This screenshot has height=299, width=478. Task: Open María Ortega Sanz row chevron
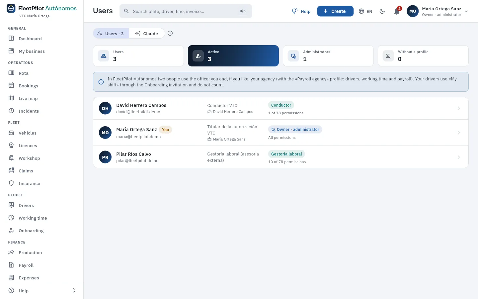click(459, 133)
